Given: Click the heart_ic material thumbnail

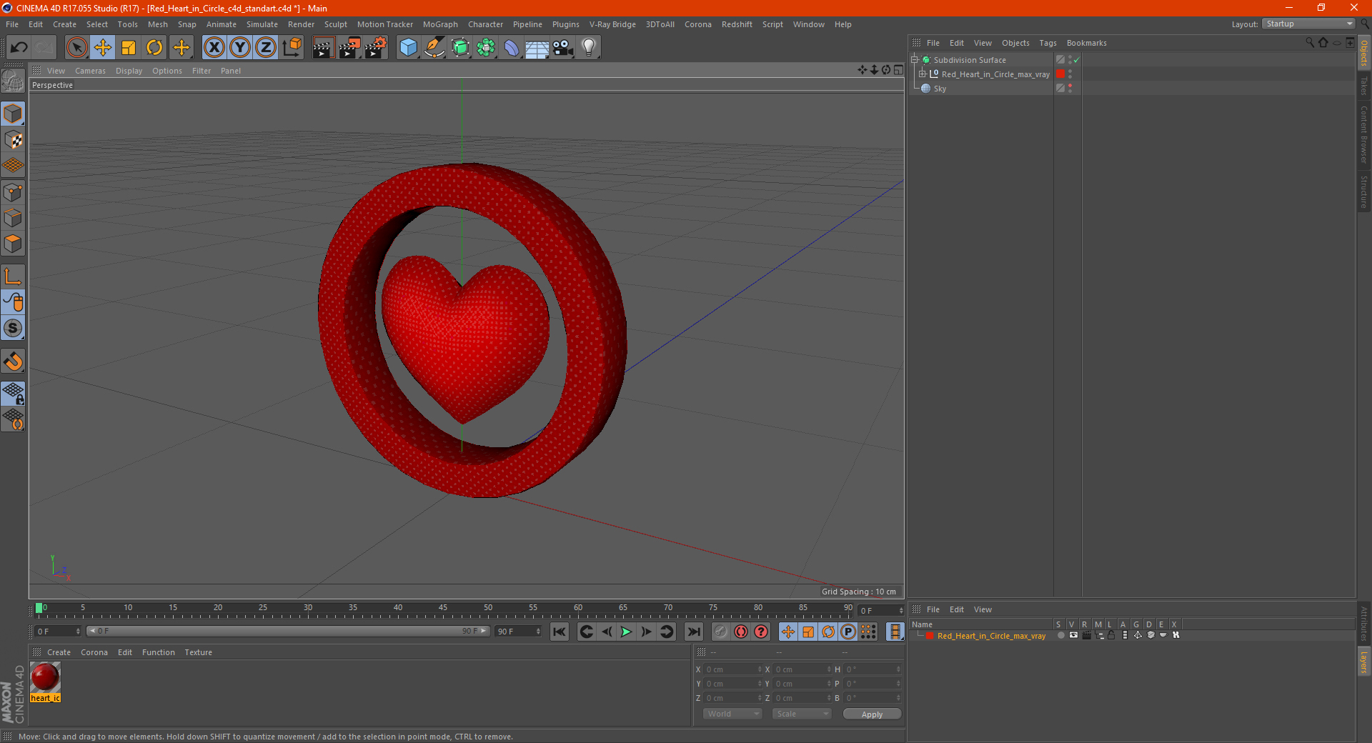Looking at the screenshot, I should tap(45, 677).
